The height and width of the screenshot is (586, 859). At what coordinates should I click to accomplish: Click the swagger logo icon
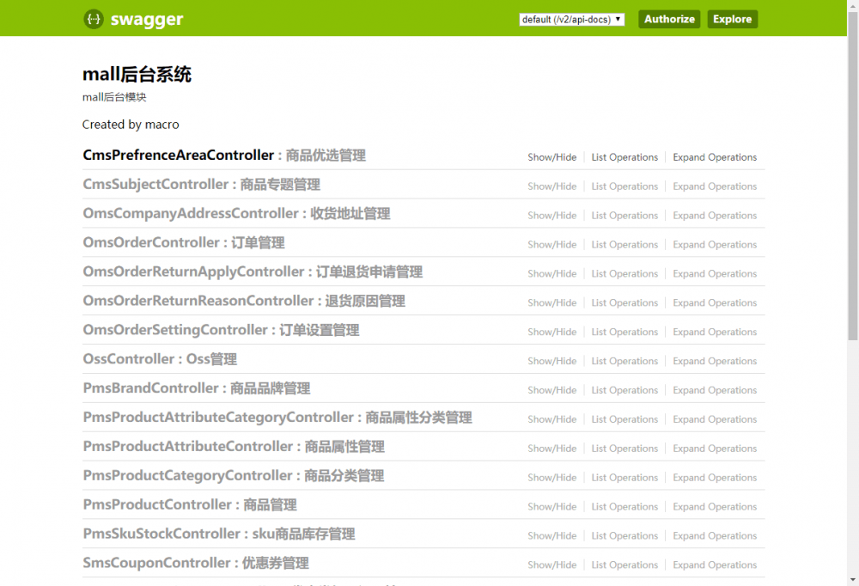click(93, 18)
